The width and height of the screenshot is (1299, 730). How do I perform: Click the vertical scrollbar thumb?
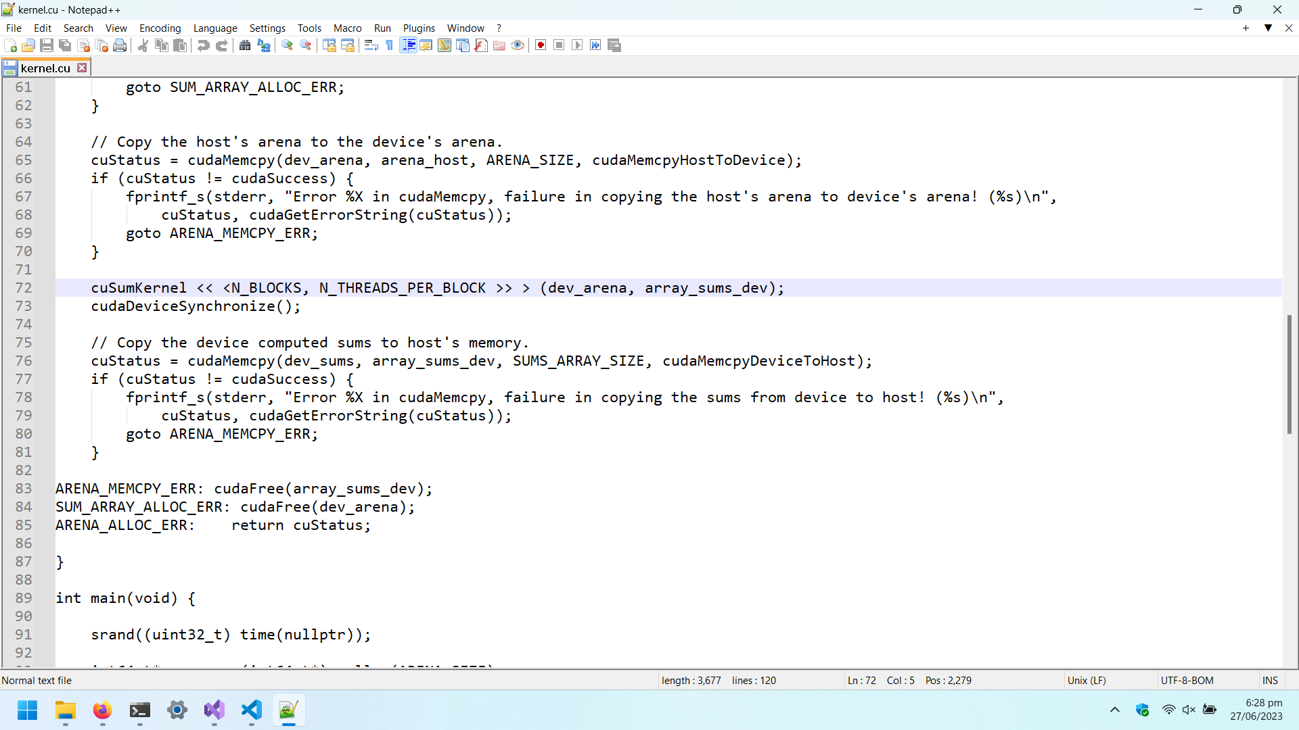pyautogui.click(x=1290, y=374)
